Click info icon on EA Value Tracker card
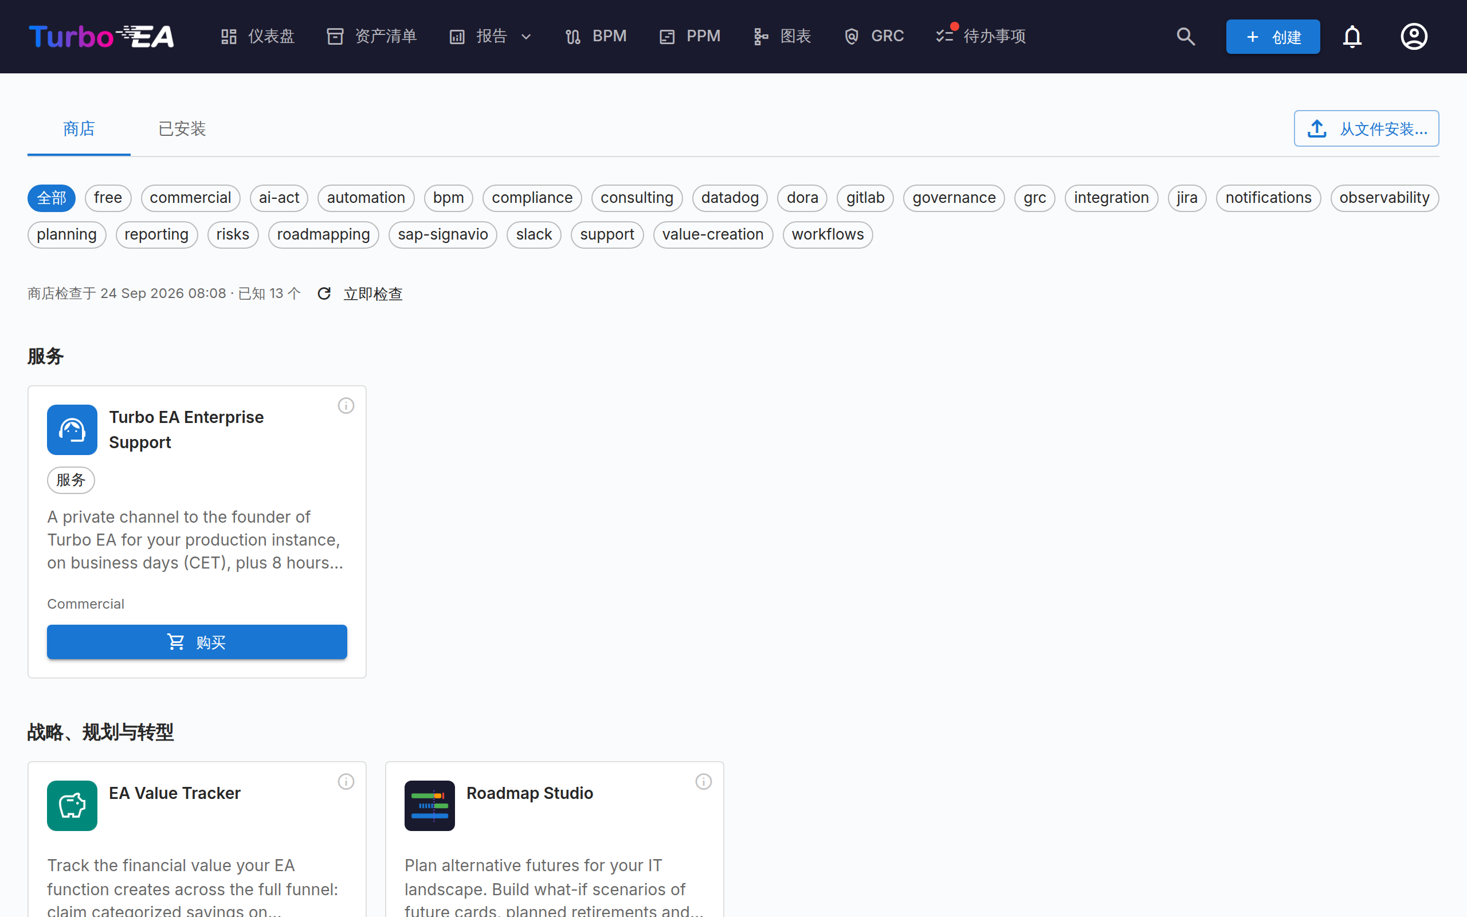This screenshot has height=917, width=1467. point(346,782)
